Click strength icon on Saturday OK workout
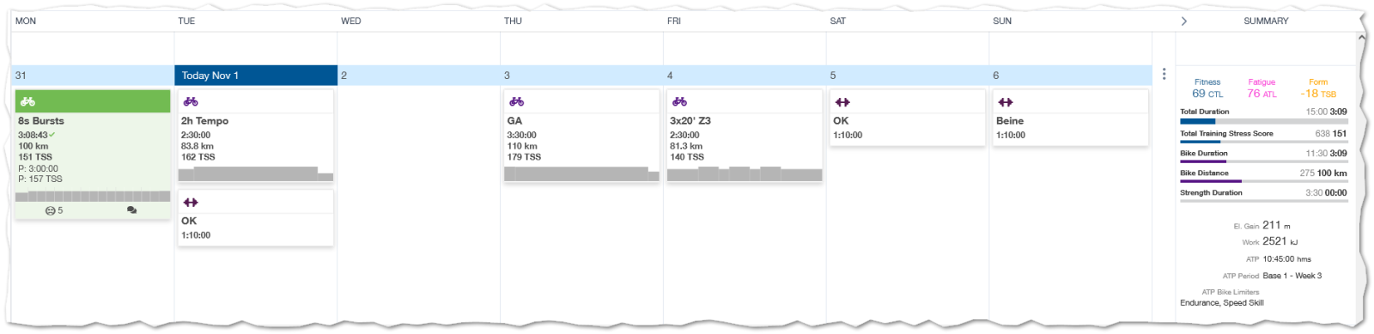Image resolution: width=1374 pixels, height=334 pixels. tap(842, 102)
